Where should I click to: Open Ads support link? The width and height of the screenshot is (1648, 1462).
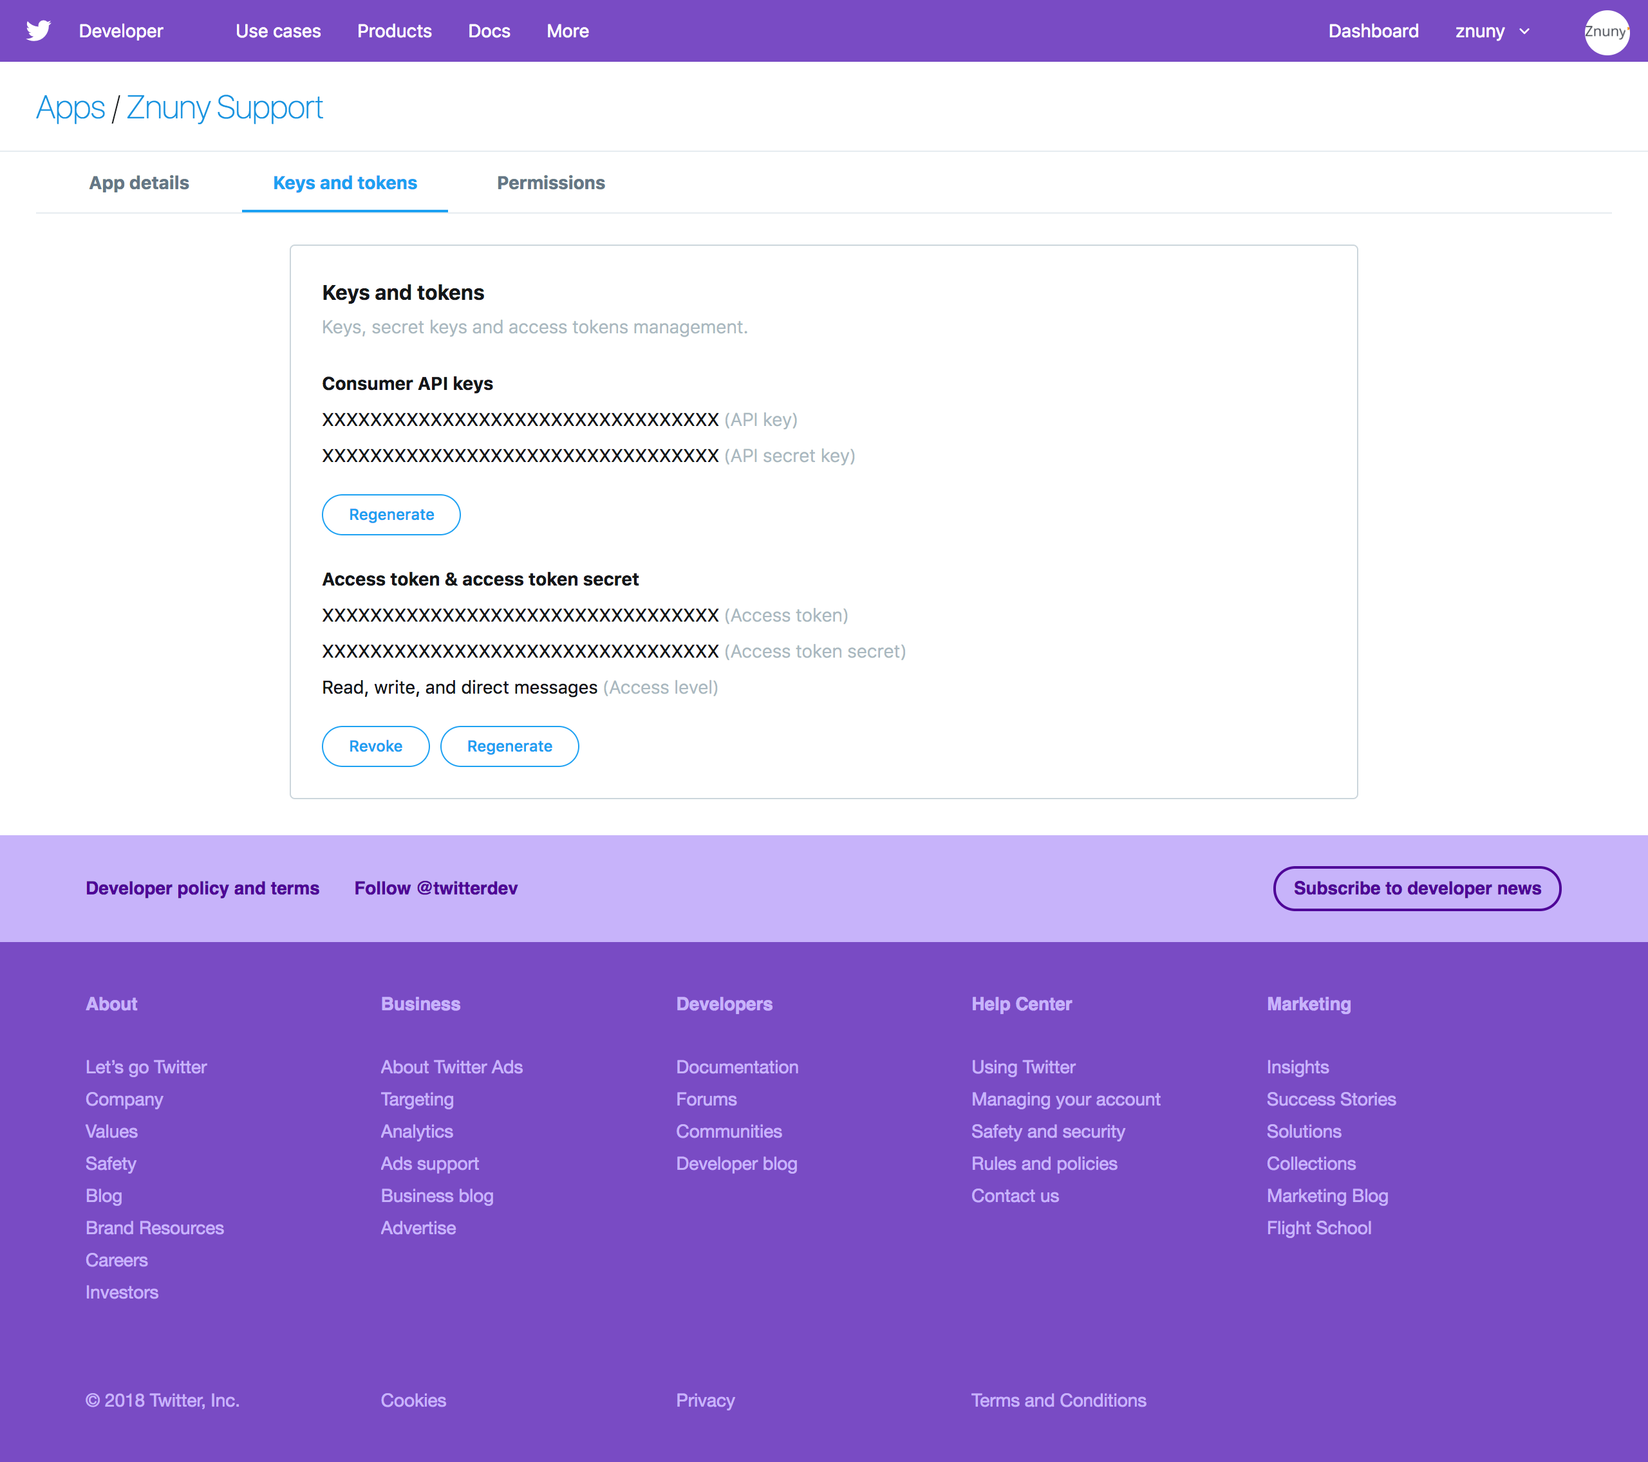430,1164
